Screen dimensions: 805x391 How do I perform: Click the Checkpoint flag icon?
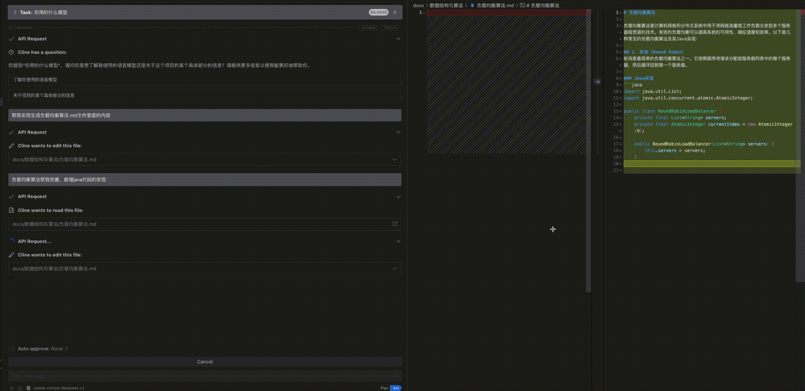click(10, 27)
